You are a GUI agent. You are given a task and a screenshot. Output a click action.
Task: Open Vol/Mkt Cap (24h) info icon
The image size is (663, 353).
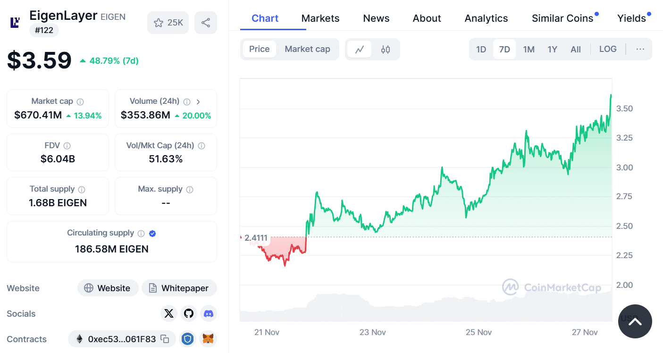201,146
